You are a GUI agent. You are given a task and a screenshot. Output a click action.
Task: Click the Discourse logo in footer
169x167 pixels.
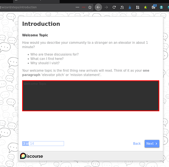click(x=32, y=156)
